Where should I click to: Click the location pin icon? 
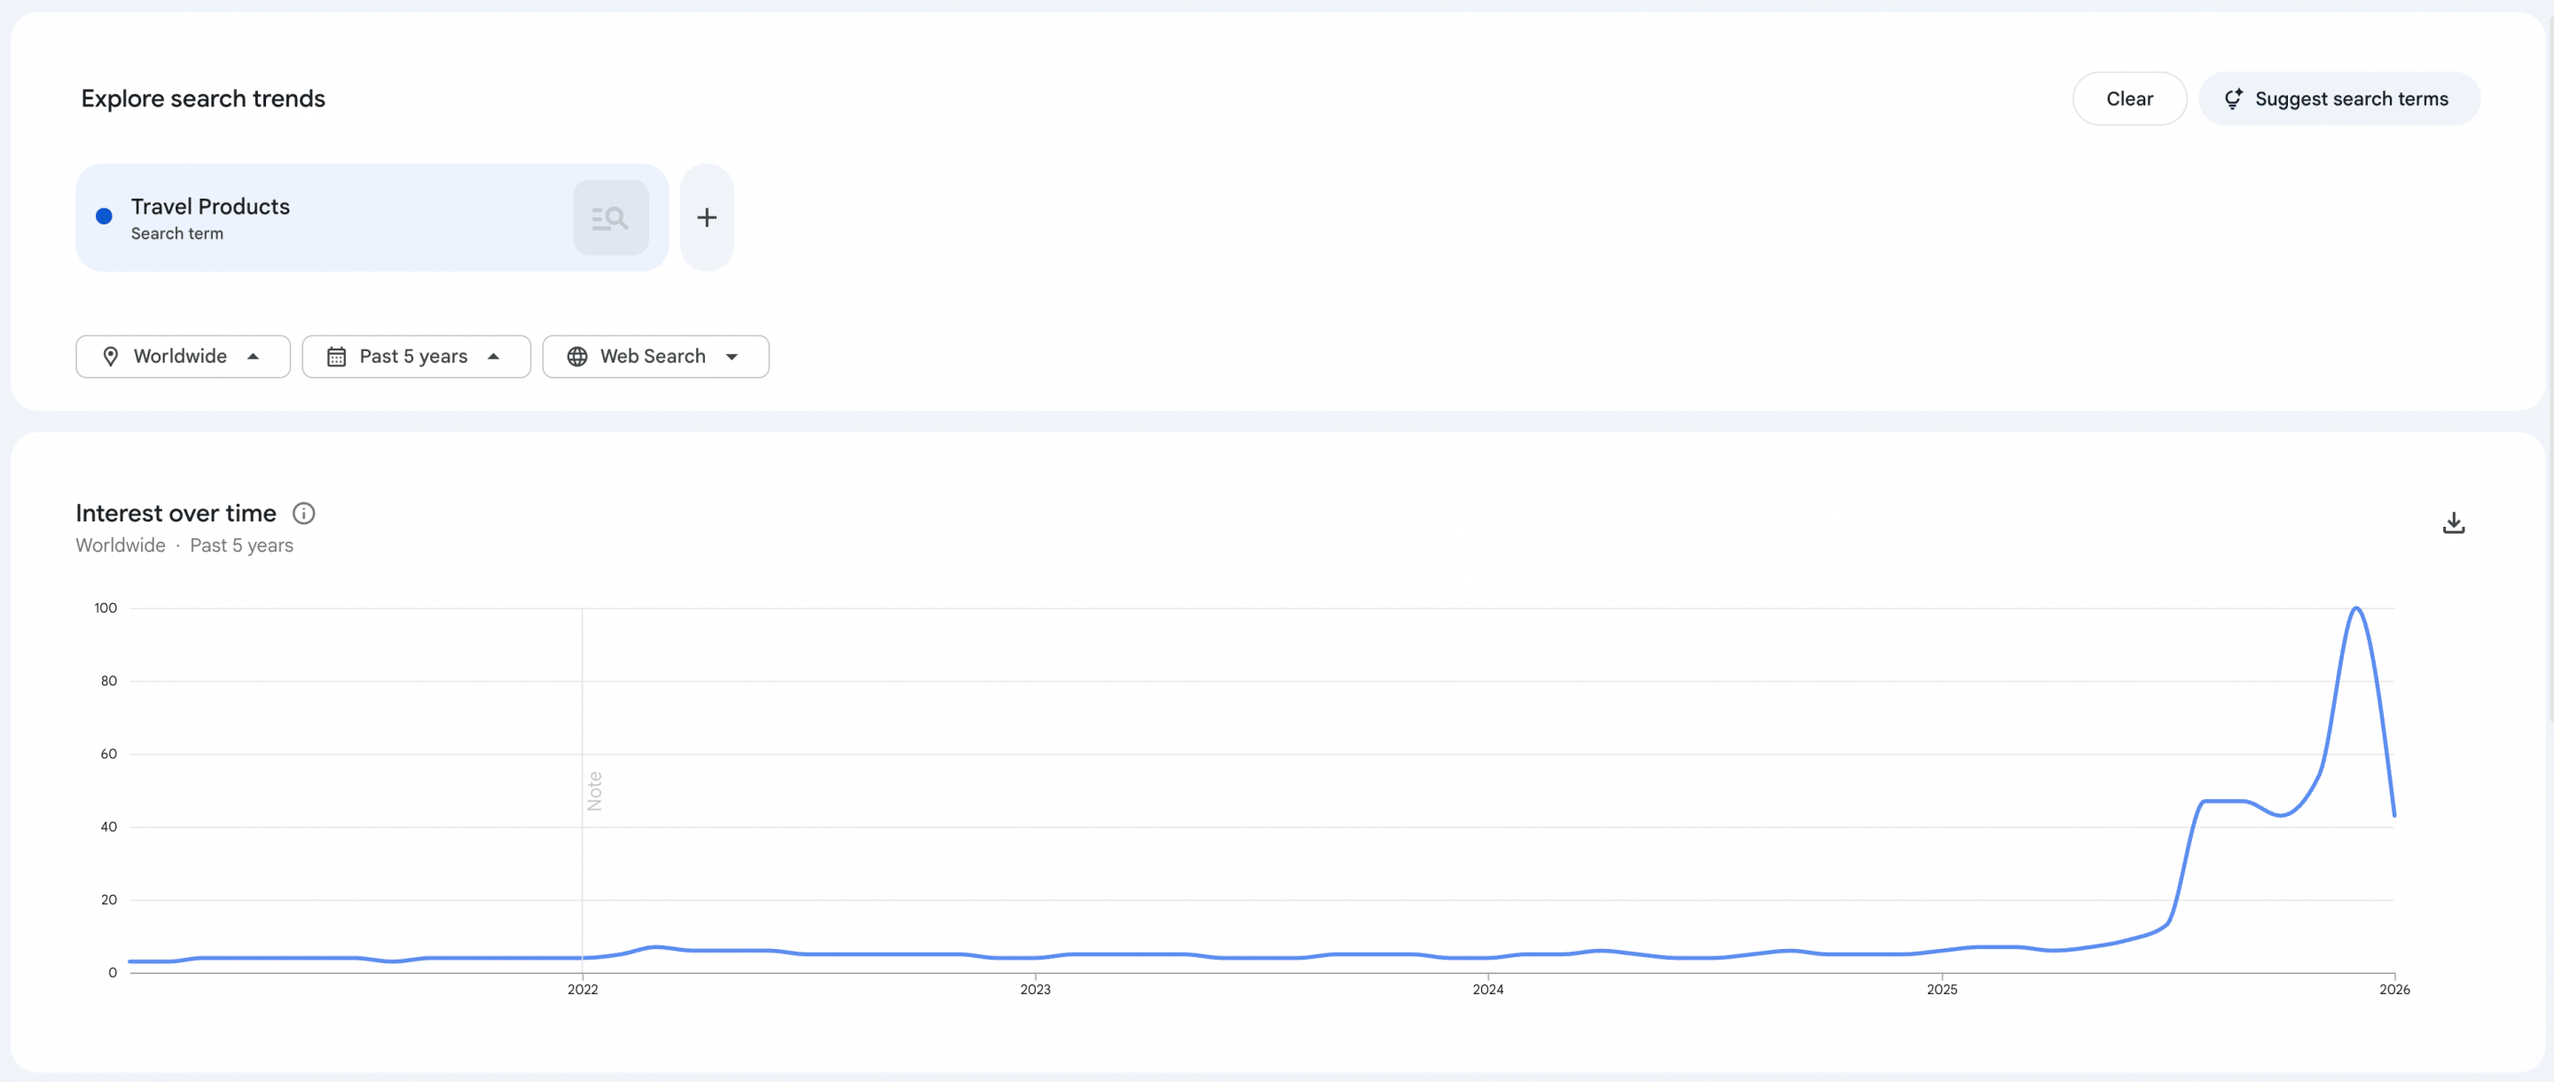(111, 356)
